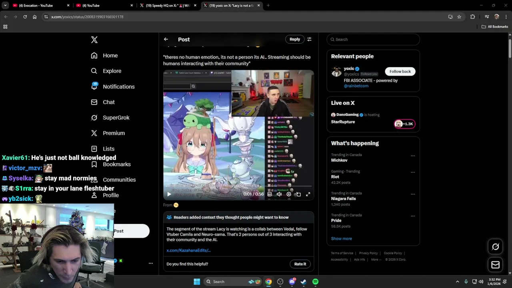Open reply sort filter icon beside Reply
Viewport: 512px width, 288px height.
(x=309, y=39)
